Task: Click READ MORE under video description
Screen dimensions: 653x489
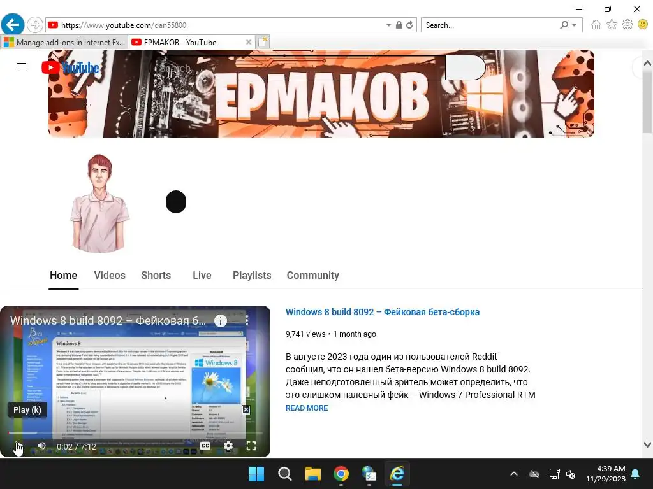Action: (307, 408)
